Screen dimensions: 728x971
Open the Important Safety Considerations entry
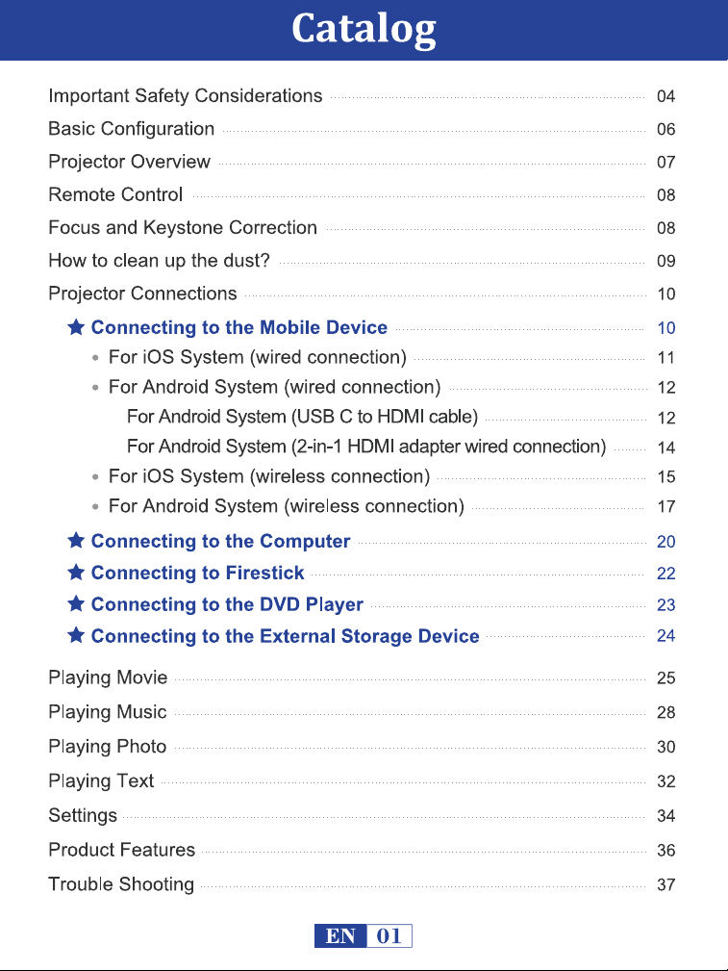(185, 96)
